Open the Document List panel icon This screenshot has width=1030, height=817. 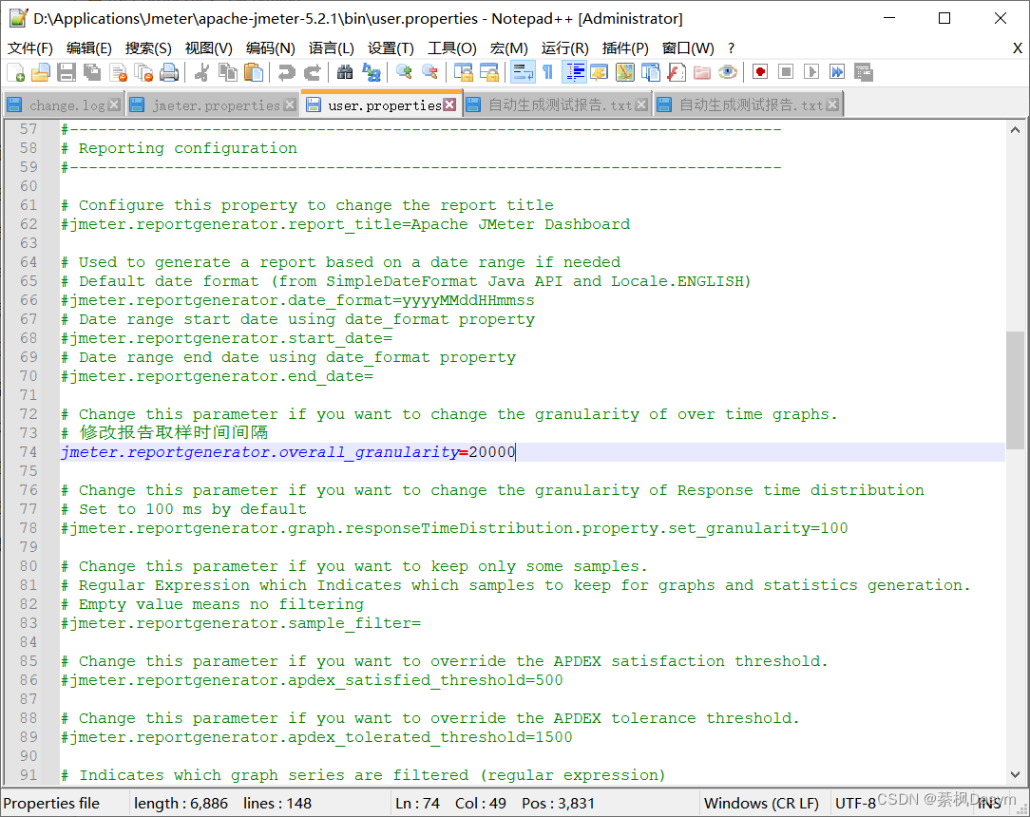point(650,72)
